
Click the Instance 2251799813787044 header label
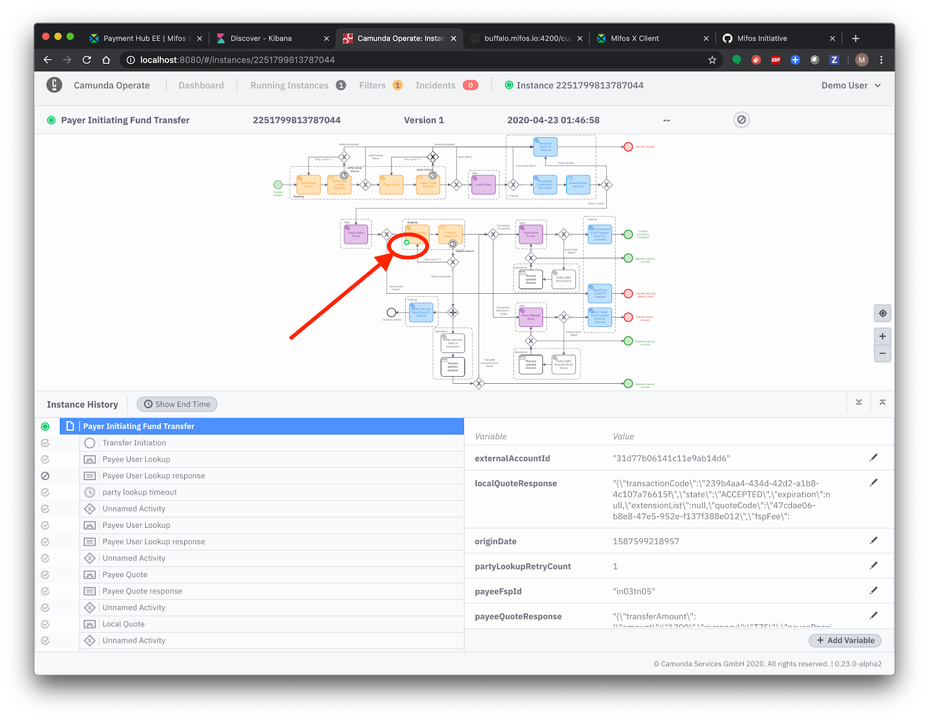tap(574, 85)
